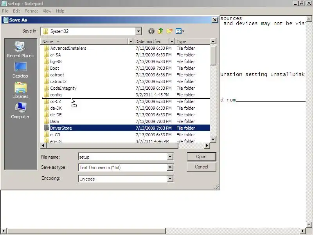The image size is (313, 235).
Task: Open Recent Places in sidebar
Action: click(x=20, y=49)
